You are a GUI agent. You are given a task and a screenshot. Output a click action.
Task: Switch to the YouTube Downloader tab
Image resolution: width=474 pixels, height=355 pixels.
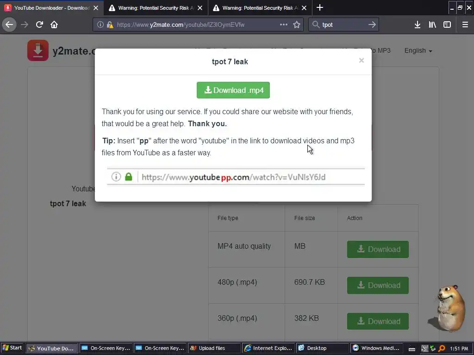coord(52,8)
